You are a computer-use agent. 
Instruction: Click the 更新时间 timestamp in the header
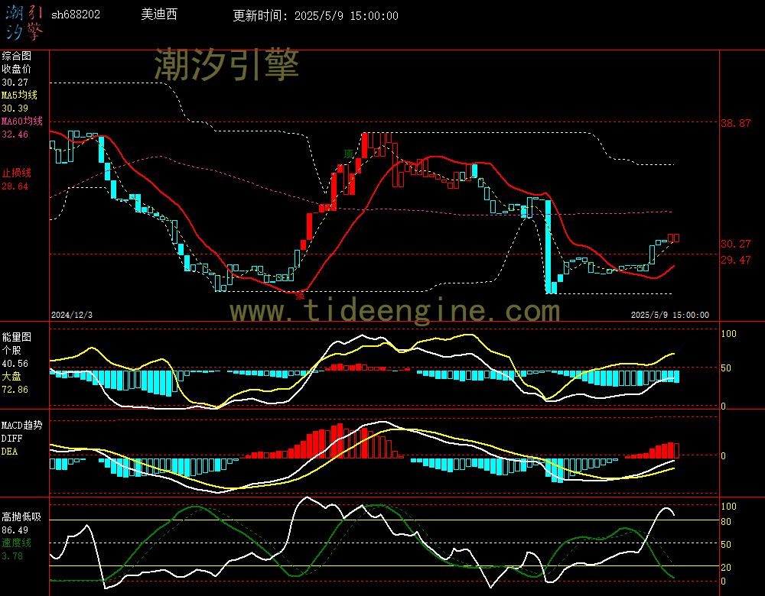click(315, 15)
